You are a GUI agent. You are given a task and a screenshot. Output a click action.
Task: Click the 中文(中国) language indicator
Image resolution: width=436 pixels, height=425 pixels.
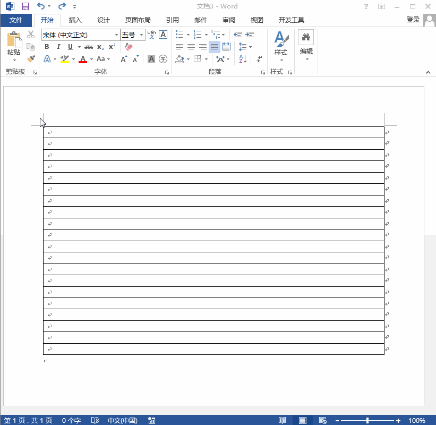(x=122, y=420)
